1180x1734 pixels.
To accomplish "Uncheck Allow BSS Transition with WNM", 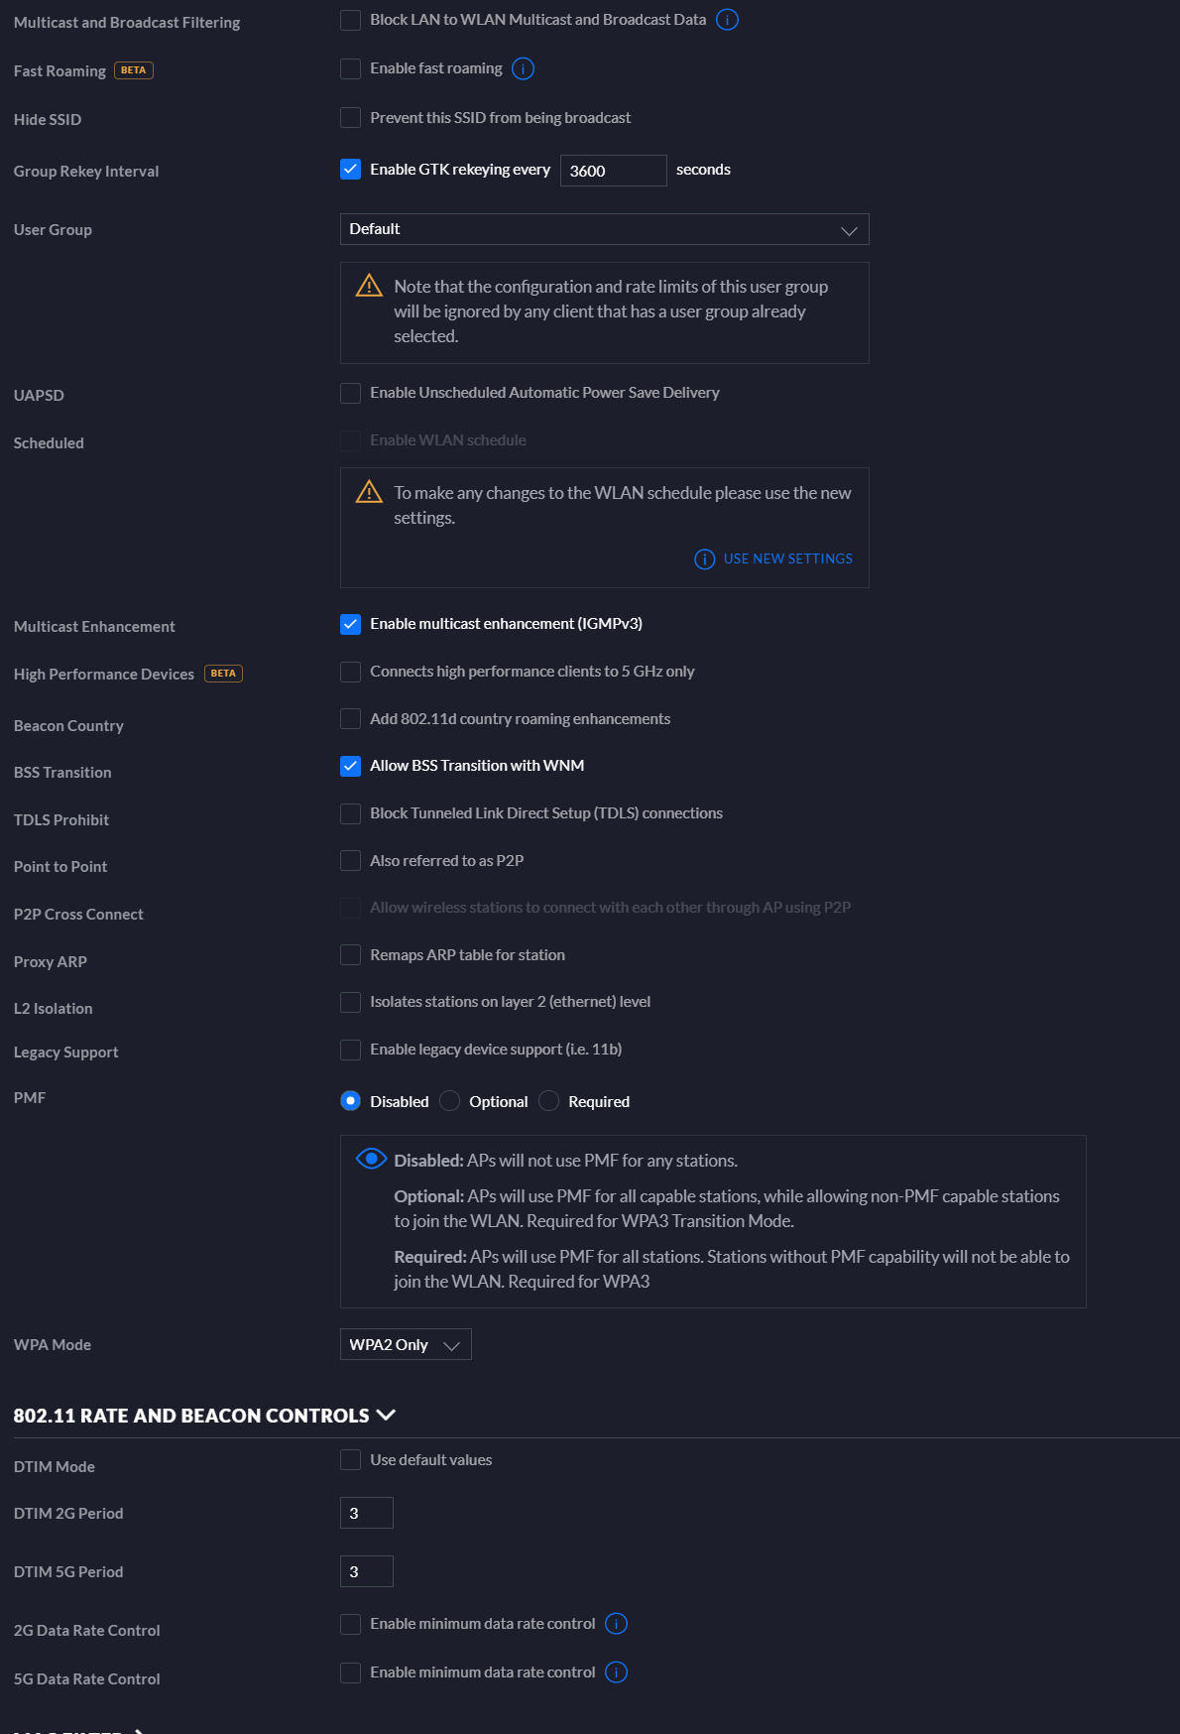I will tap(350, 766).
